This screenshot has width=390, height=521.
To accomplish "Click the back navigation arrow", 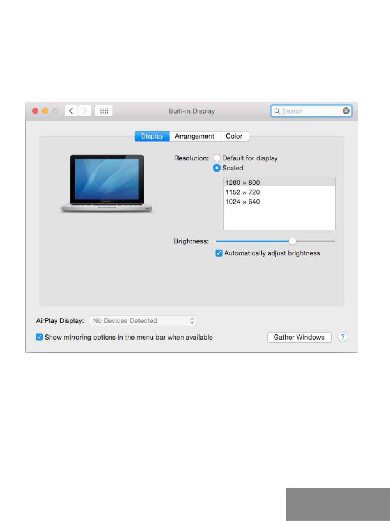I will (71, 111).
